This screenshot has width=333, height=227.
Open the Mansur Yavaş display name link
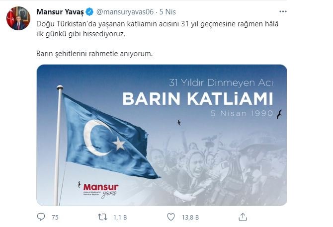pos(60,12)
